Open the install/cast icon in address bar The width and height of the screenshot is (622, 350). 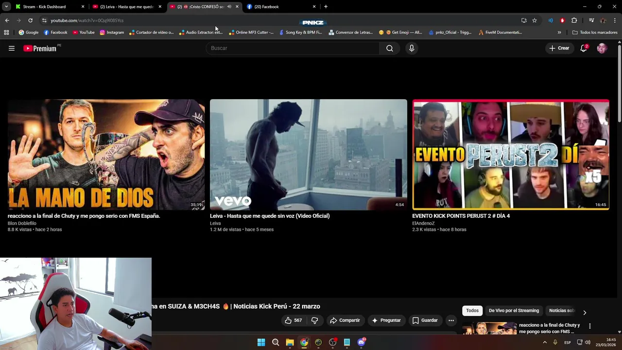[524, 20]
